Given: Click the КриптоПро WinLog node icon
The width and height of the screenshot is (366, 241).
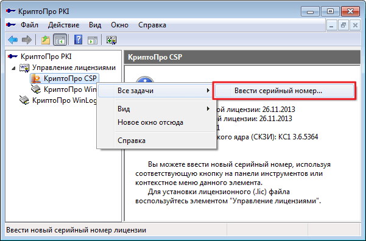Looking at the screenshot, I should [x=24, y=100].
